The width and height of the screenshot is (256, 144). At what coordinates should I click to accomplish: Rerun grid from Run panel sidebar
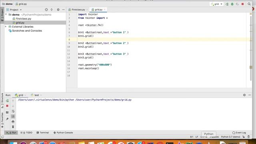pos(7,101)
